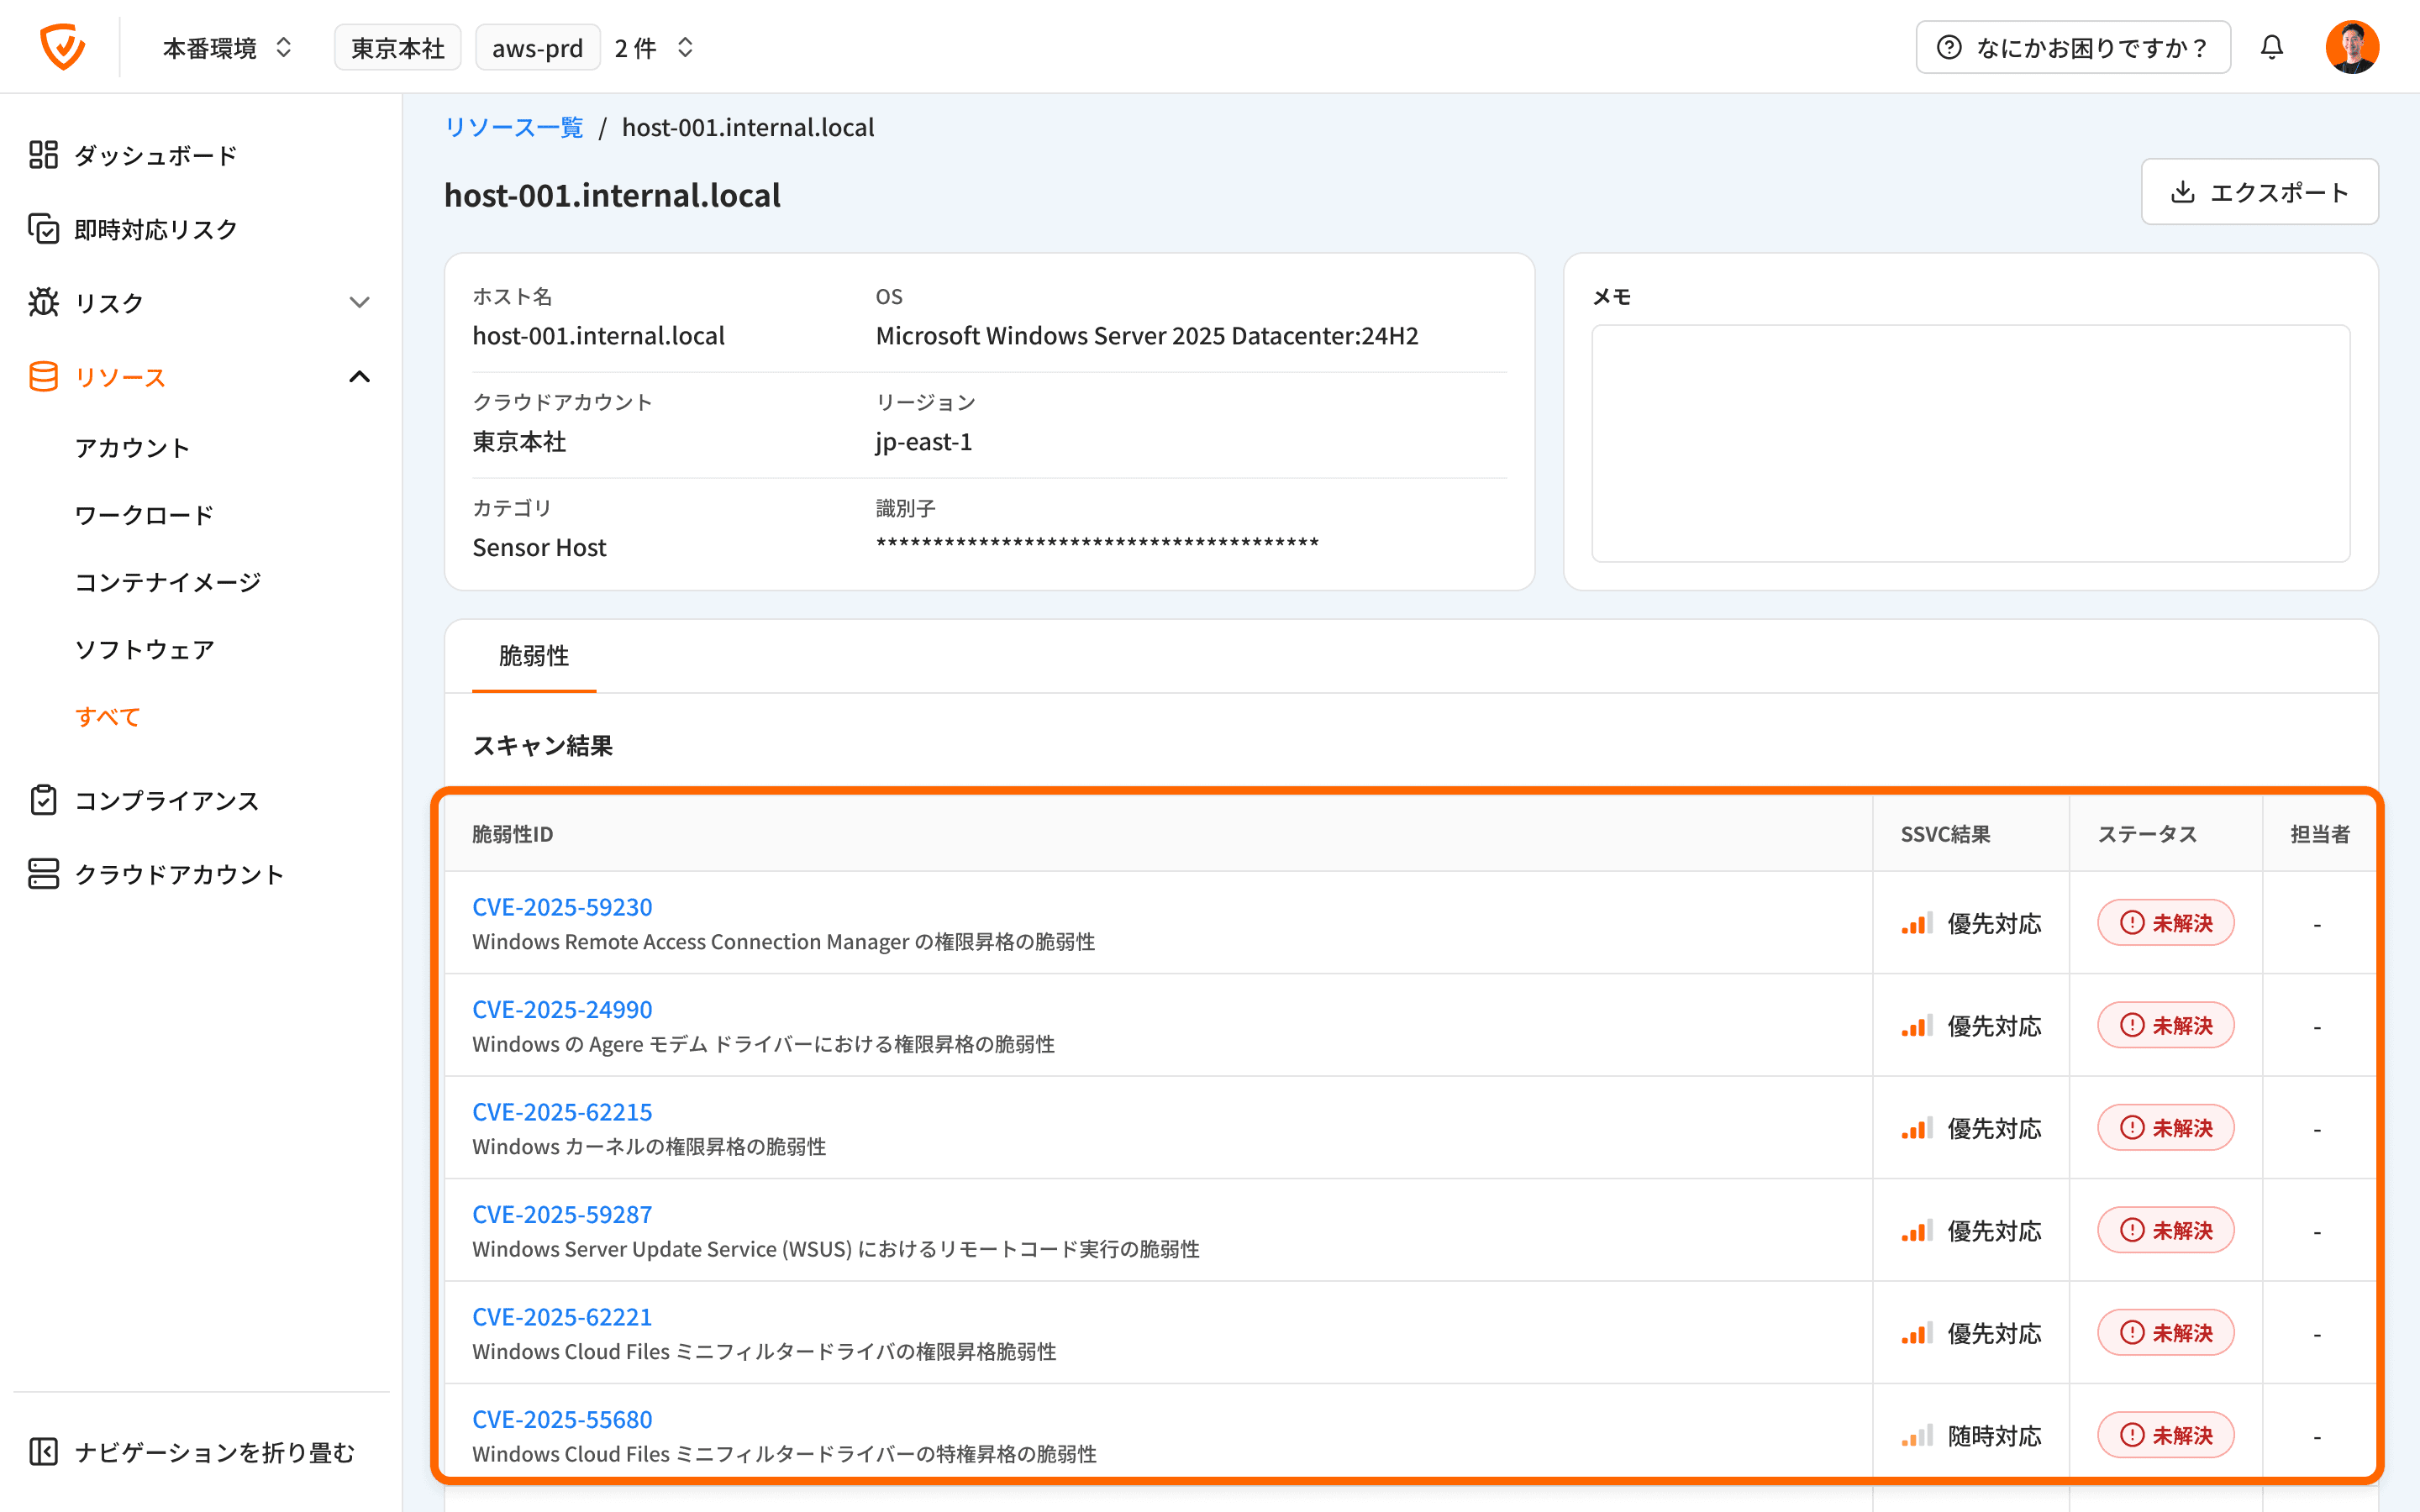Expand the リスク sidebar section chevron
This screenshot has height=1512, width=2420.
(x=359, y=302)
